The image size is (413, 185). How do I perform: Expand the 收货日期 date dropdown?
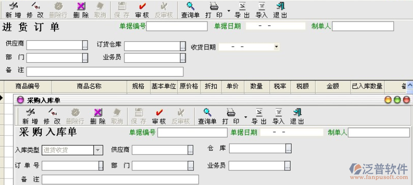[x=276, y=47]
